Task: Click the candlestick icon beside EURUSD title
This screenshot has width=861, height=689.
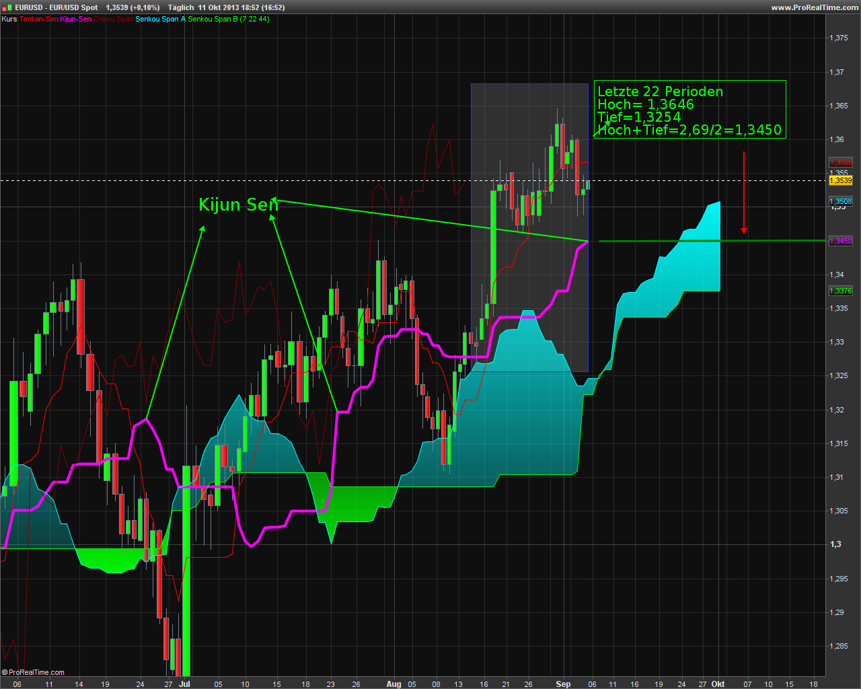Action: click(7, 7)
